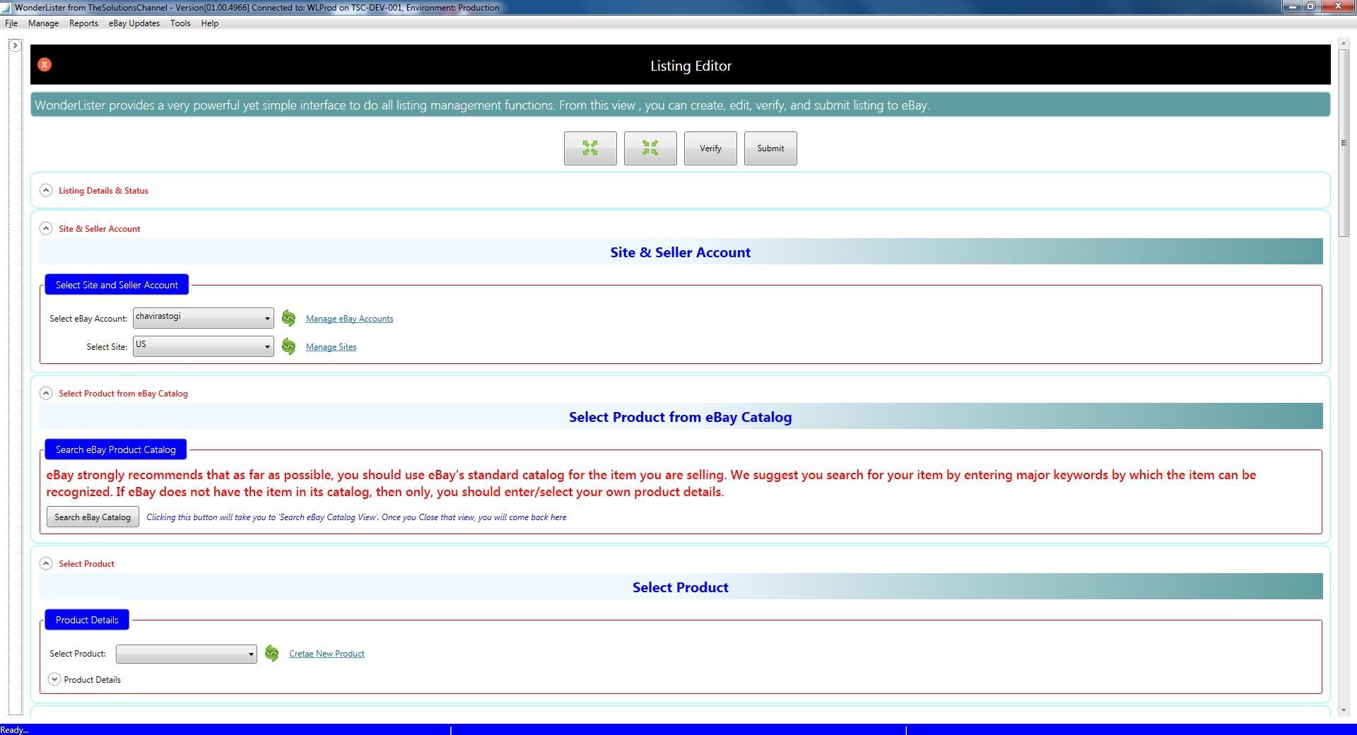Open the File menu

11,23
